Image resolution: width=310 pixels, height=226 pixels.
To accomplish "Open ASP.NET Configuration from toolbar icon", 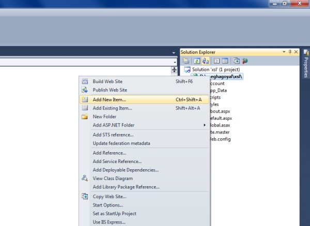I will pyautogui.click(x=245, y=61).
